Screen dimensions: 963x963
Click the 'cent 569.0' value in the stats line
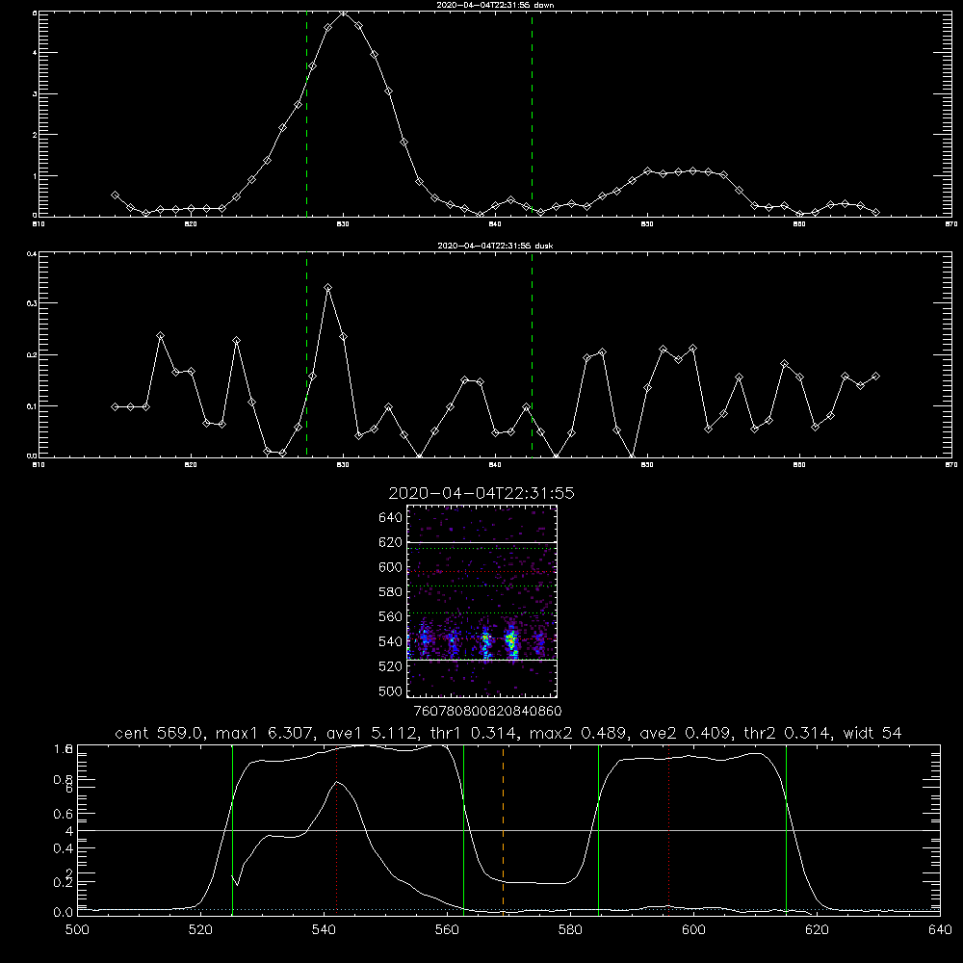[160, 733]
